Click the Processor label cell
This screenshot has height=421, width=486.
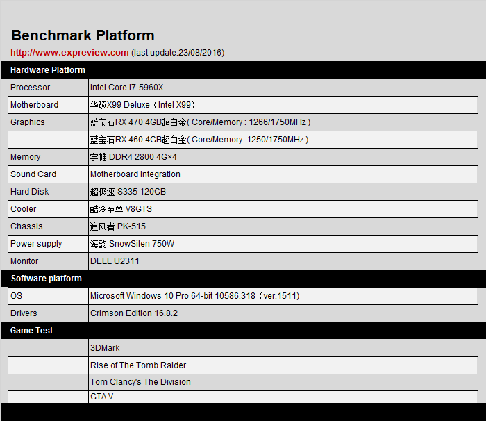pyautogui.click(x=49, y=88)
